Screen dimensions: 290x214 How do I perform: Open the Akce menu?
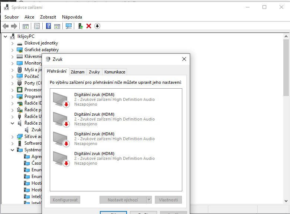(x=29, y=17)
